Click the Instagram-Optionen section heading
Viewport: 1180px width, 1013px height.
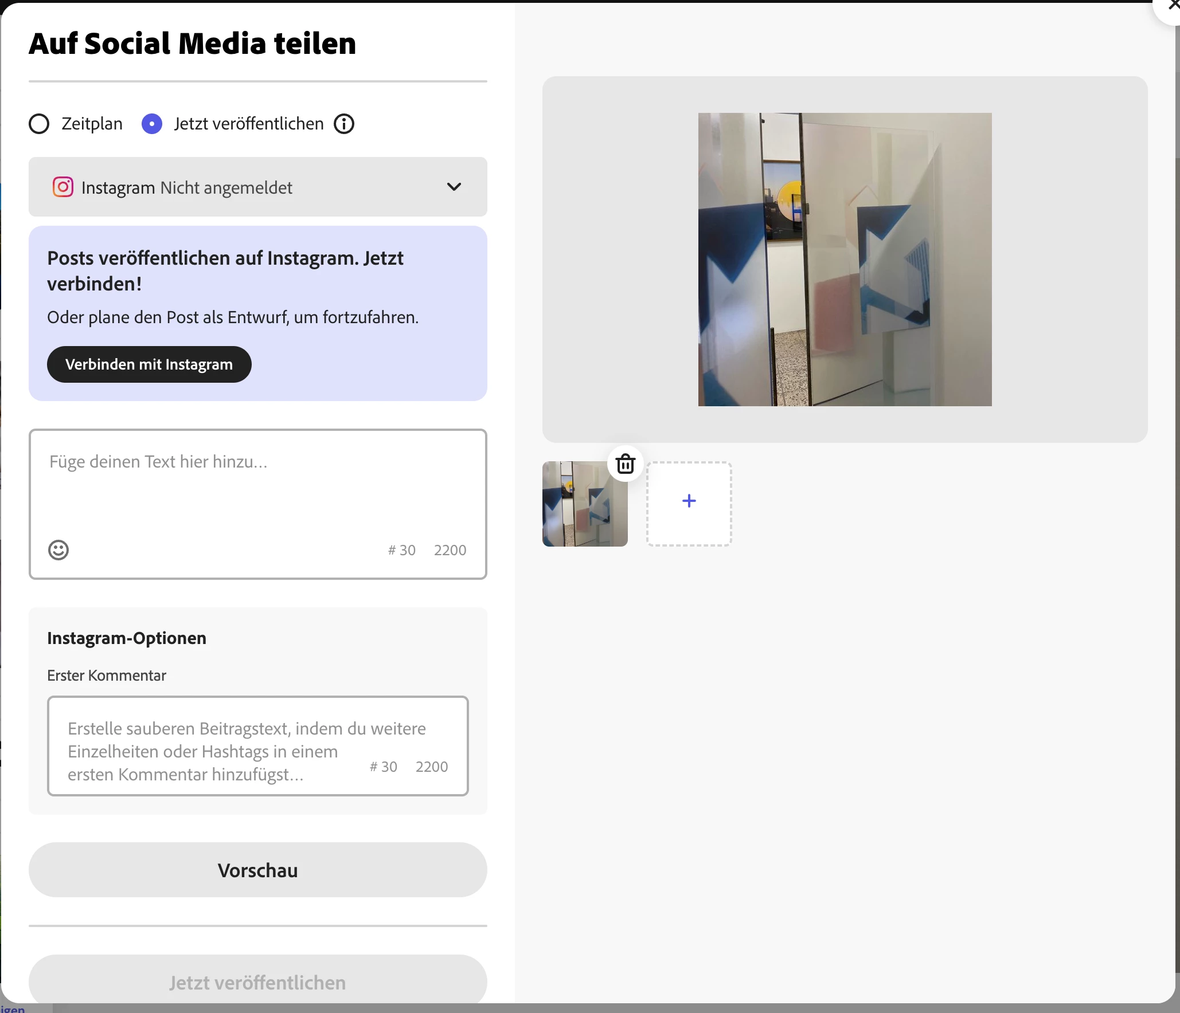click(127, 638)
